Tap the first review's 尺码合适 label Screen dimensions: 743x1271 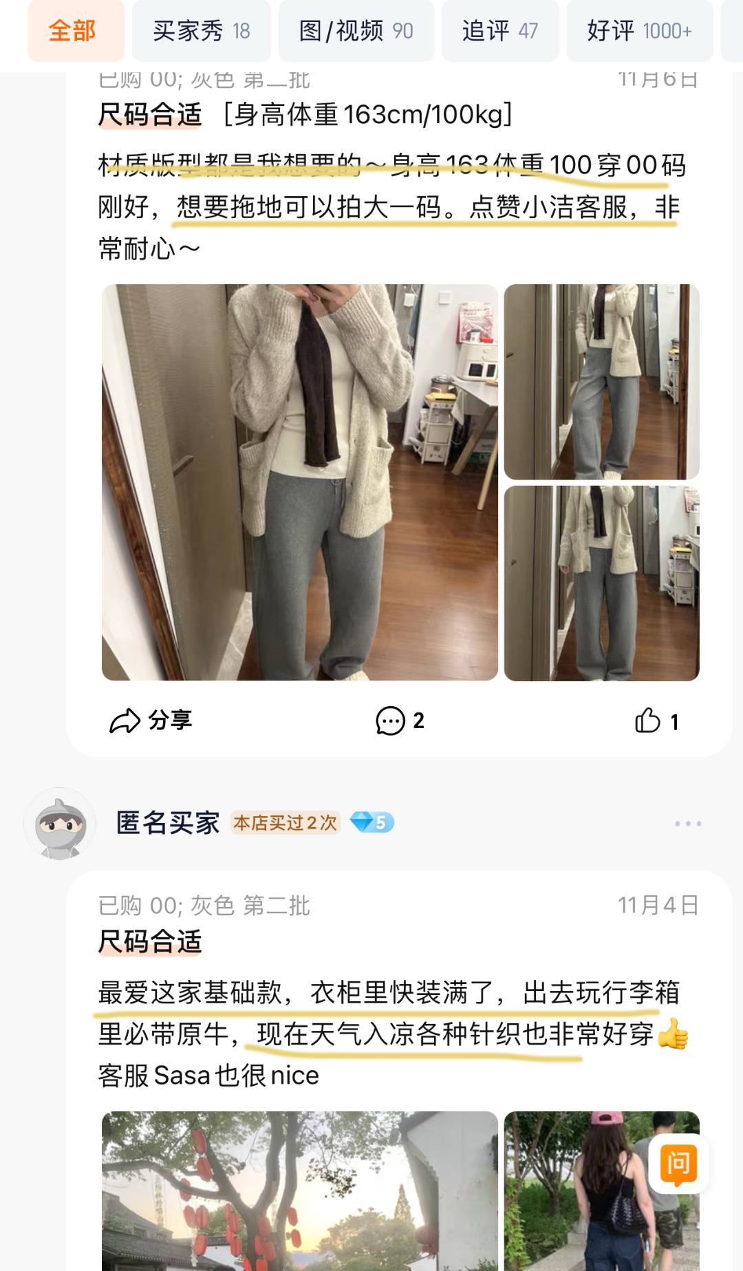[150, 114]
